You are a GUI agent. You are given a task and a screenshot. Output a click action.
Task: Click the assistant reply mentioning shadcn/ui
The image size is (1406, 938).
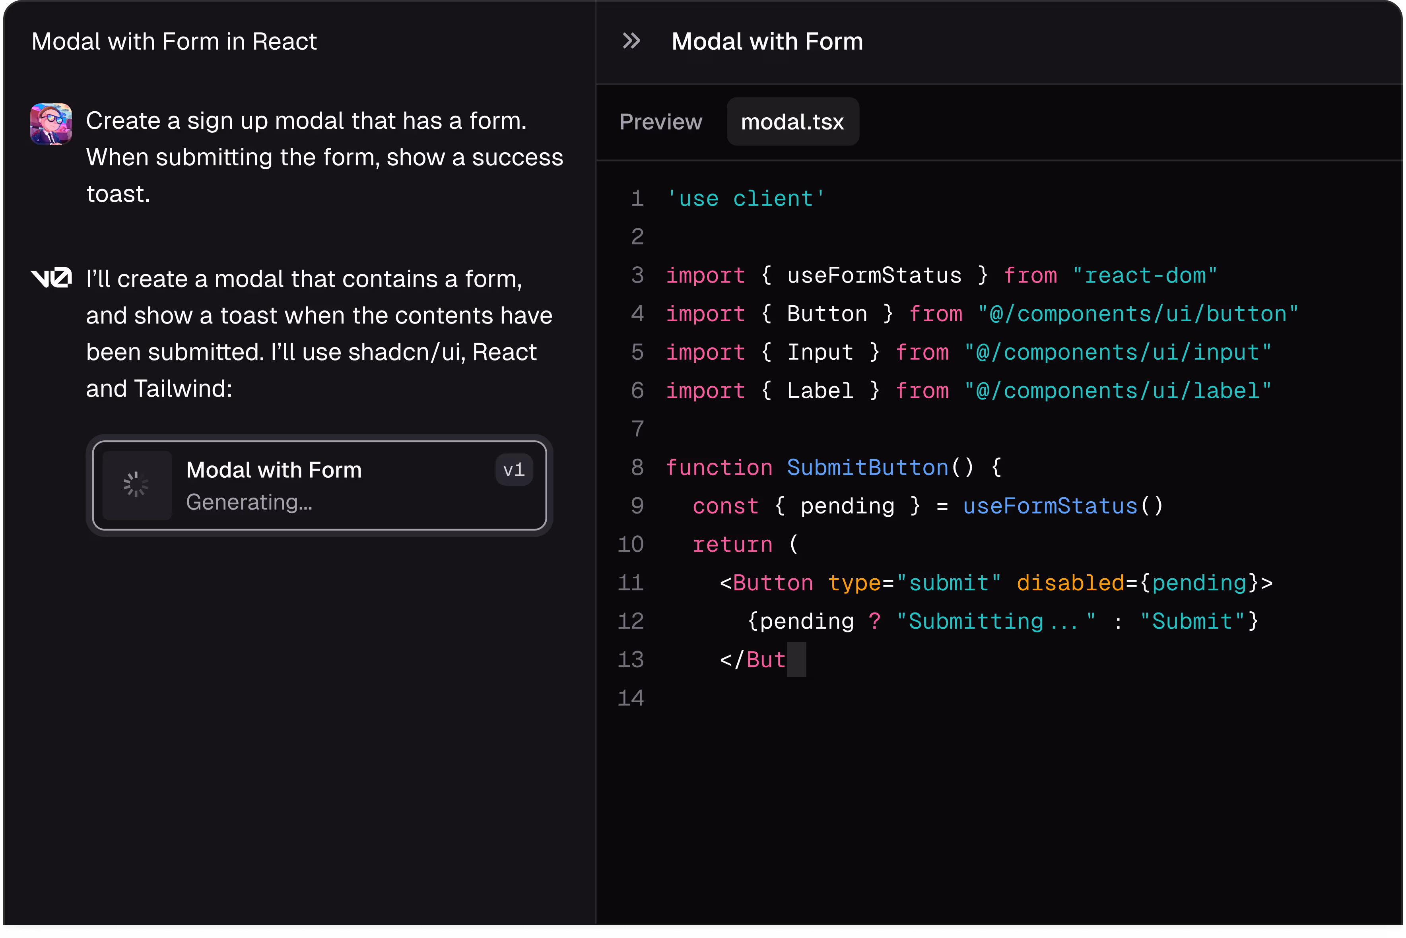[319, 334]
